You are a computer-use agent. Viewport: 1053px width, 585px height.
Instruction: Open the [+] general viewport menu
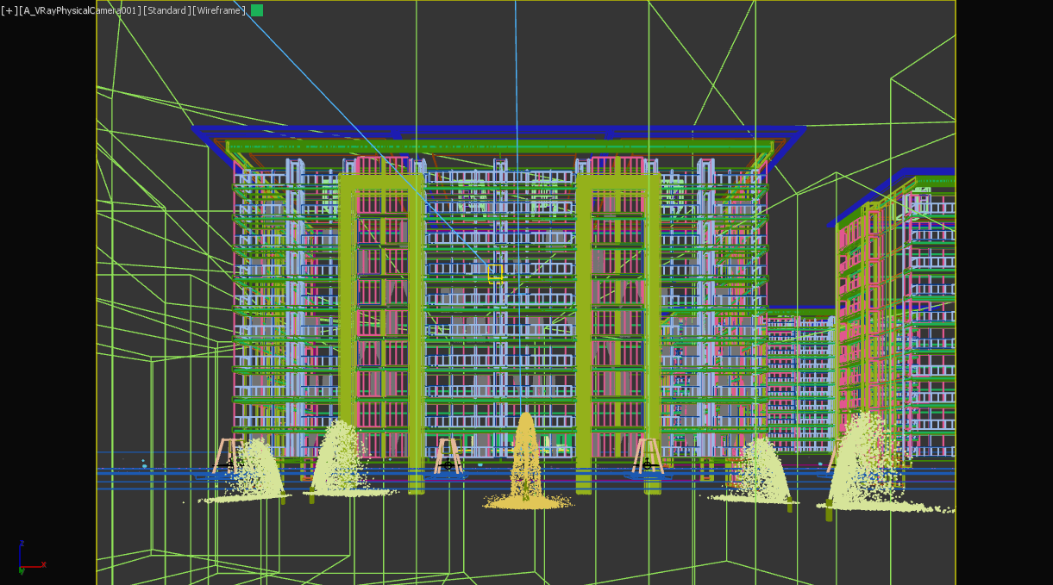tap(9, 10)
